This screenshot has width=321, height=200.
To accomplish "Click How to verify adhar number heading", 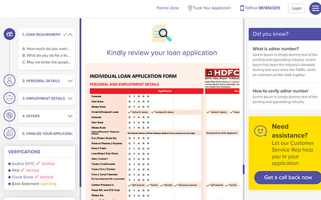I will [280, 91].
